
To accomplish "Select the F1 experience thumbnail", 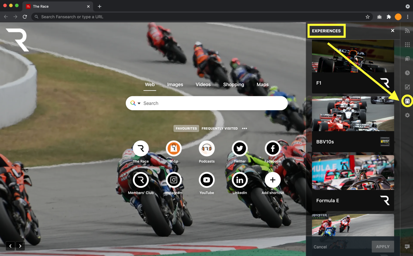I will [x=353, y=67].
